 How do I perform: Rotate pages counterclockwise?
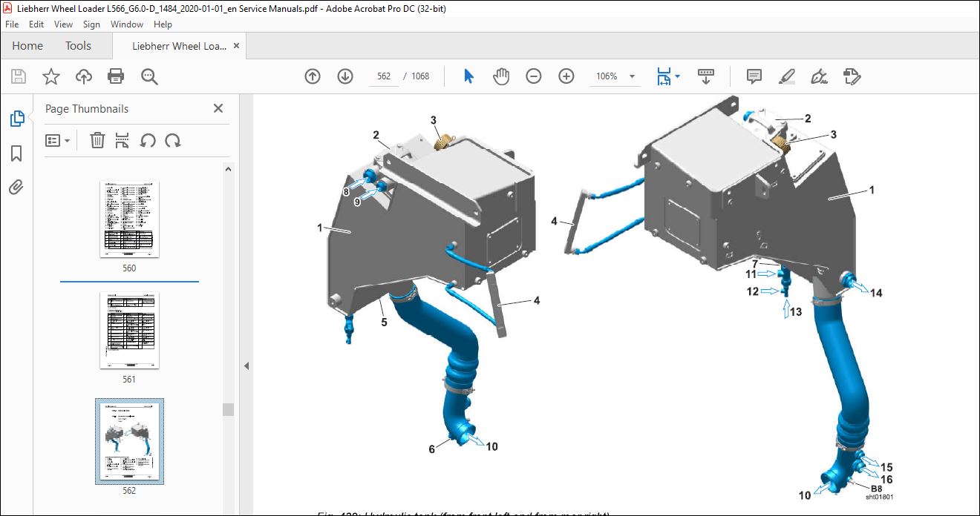coord(148,140)
